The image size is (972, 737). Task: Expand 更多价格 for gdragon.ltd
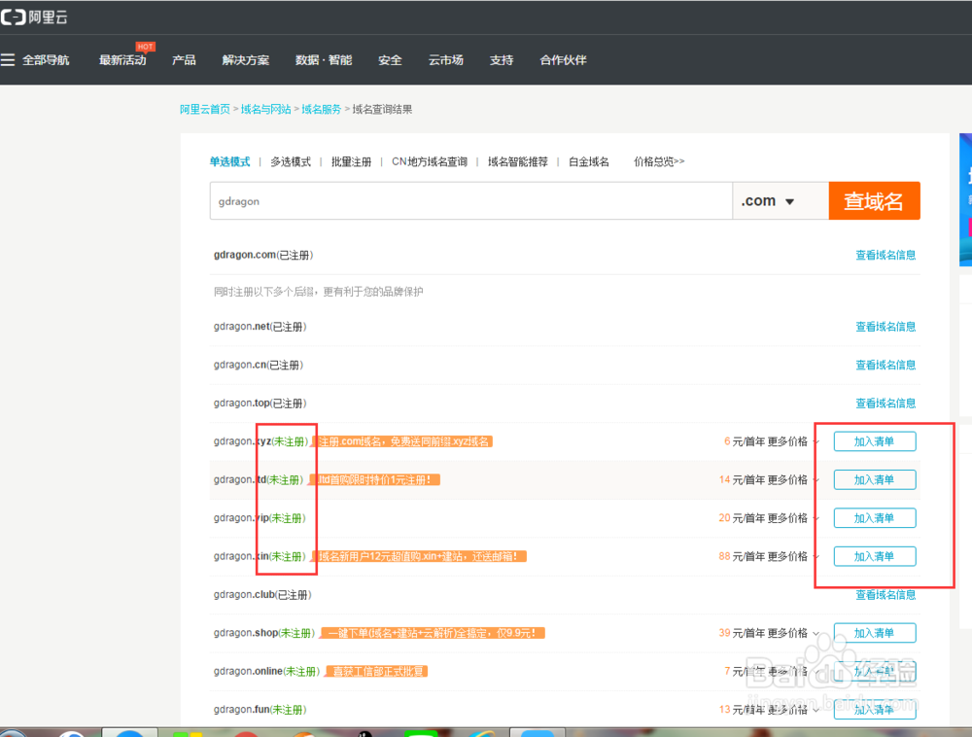pos(793,479)
